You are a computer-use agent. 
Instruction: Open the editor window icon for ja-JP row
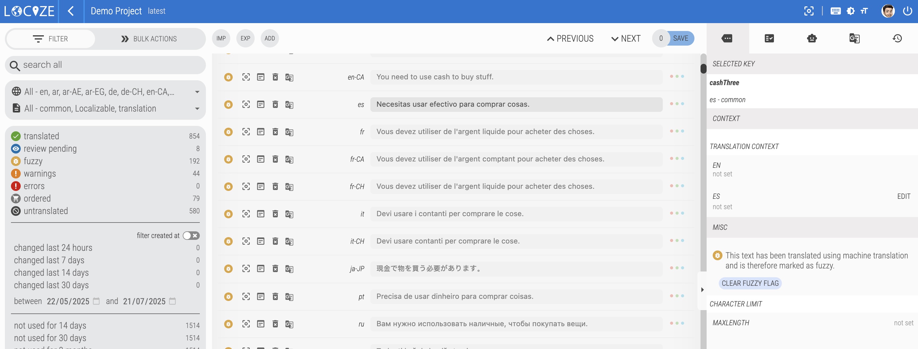coord(260,269)
